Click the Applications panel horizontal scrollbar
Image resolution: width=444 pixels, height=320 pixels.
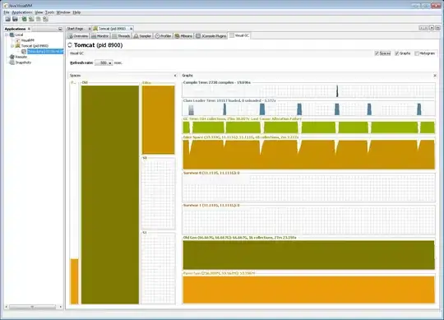(32, 307)
